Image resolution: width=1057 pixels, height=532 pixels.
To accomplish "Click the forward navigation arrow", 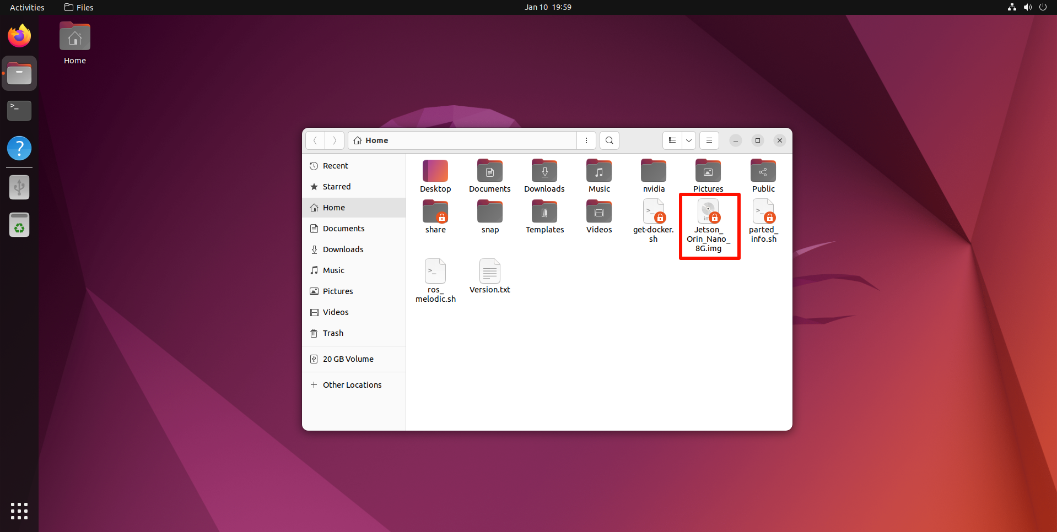I will coord(335,140).
